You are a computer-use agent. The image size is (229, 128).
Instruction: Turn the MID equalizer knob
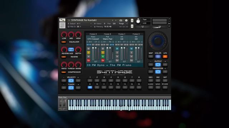point(71,34)
